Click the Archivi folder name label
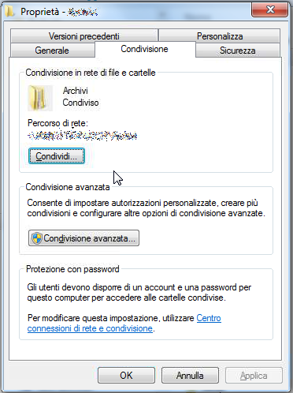293x393 pixels. pyautogui.click(x=76, y=91)
